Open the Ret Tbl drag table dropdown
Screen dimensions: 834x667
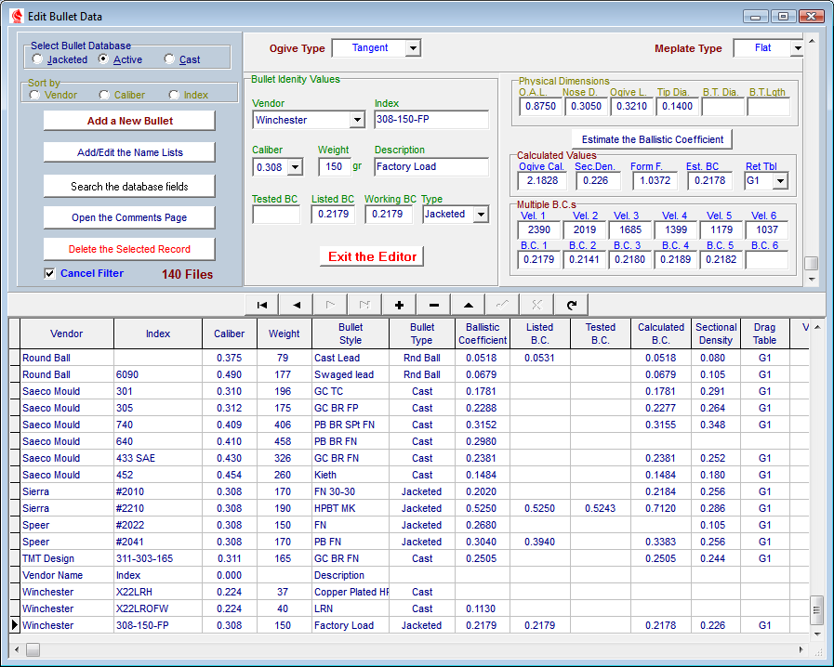780,181
